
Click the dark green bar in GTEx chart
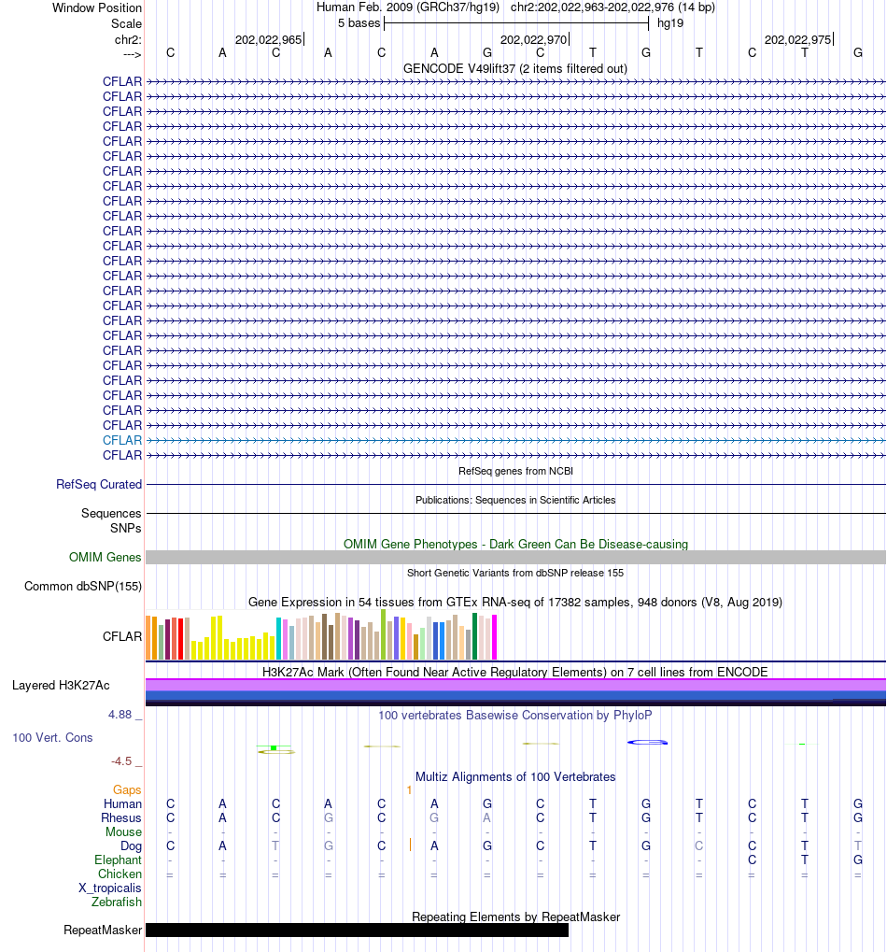click(x=475, y=635)
